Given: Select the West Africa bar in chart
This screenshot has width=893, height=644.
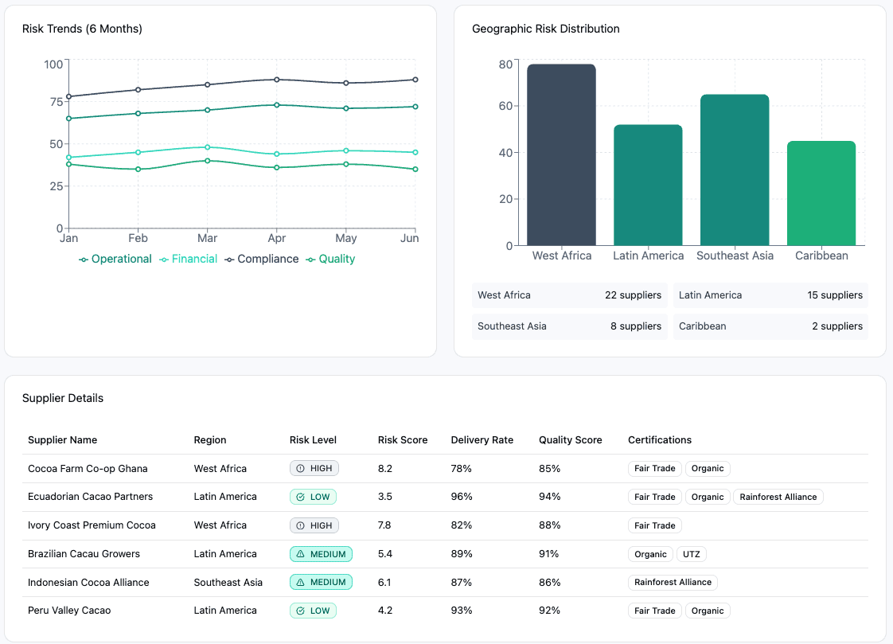Looking at the screenshot, I should coord(562,155).
